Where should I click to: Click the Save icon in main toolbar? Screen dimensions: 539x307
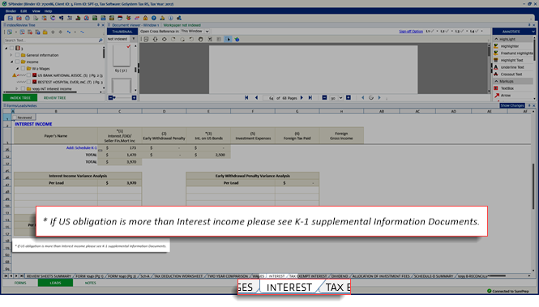11,18
